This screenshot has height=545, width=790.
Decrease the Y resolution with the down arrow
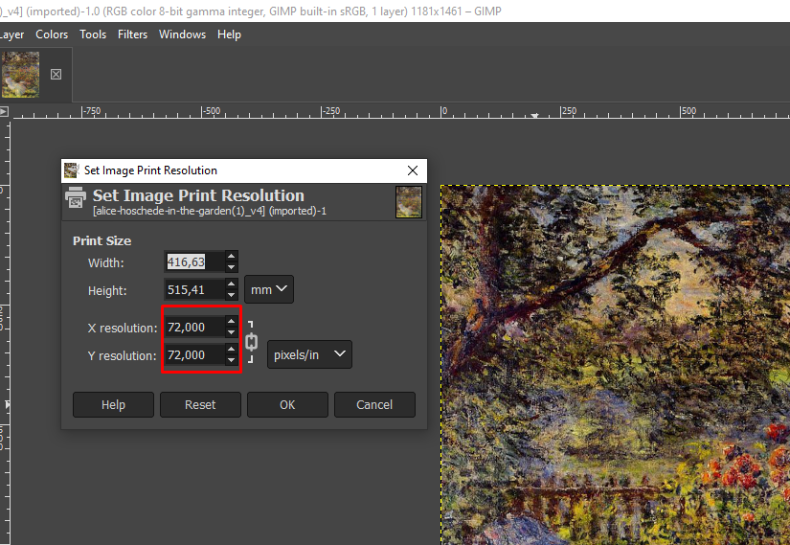232,360
